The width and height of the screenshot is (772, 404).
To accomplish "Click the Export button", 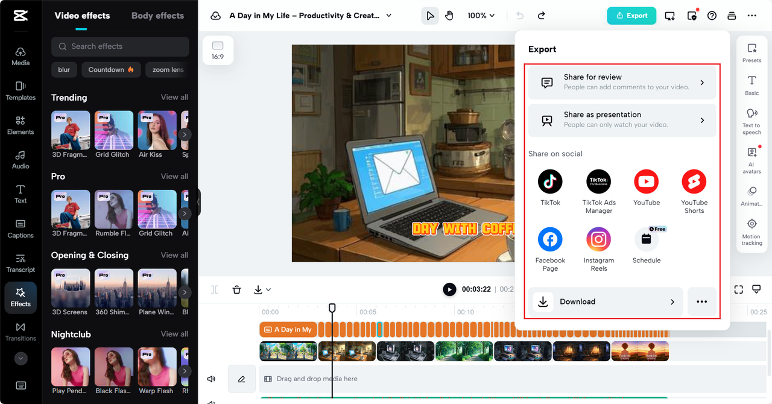I will tap(631, 16).
